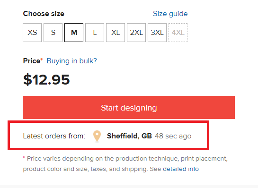Click the 48 sec ago timestamp

tap(173, 136)
